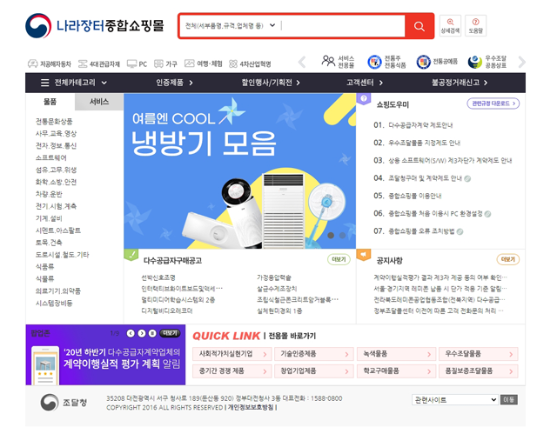Open the 불공정거래신고 menu

coord(460,83)
